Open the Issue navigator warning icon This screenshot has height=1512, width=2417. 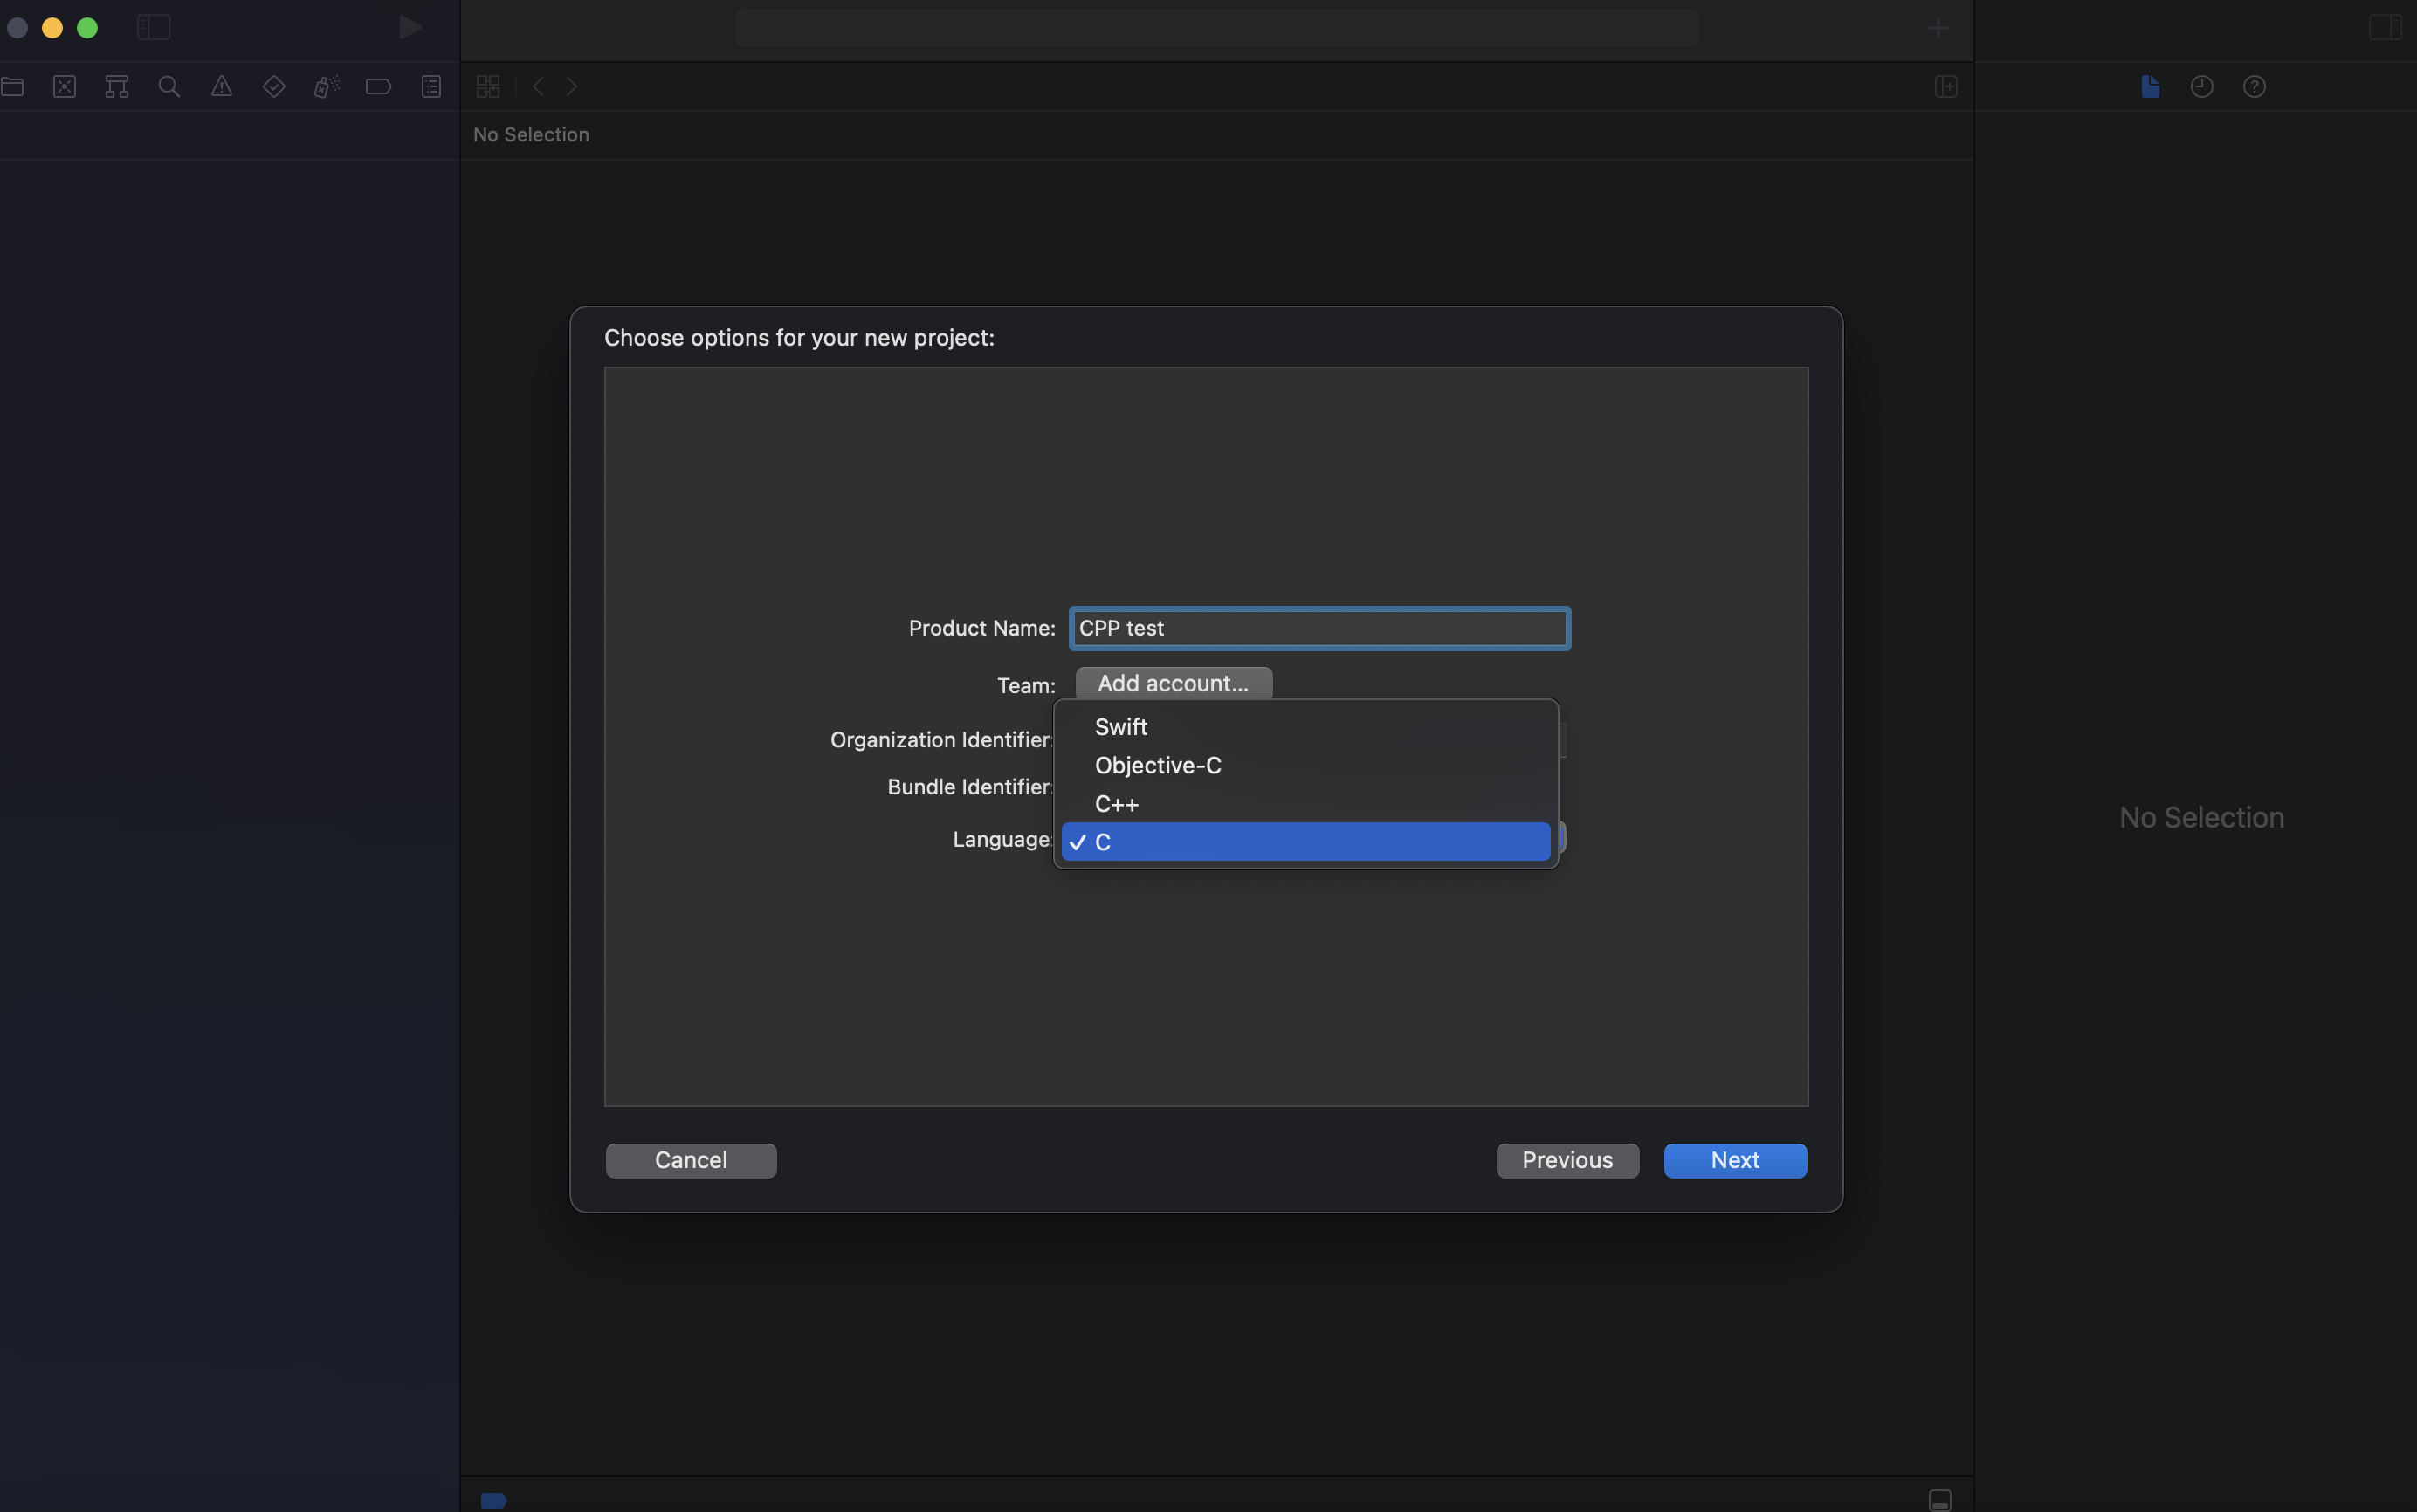coord(221,87)
